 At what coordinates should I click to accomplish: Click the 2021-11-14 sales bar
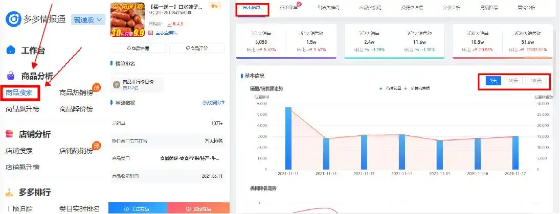click(402, 152)
